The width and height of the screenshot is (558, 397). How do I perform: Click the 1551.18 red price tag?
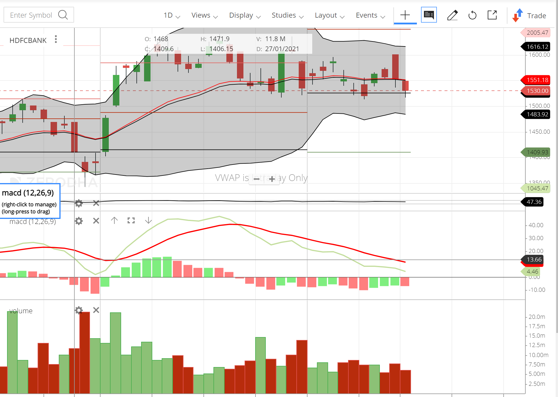pos(536,80)
